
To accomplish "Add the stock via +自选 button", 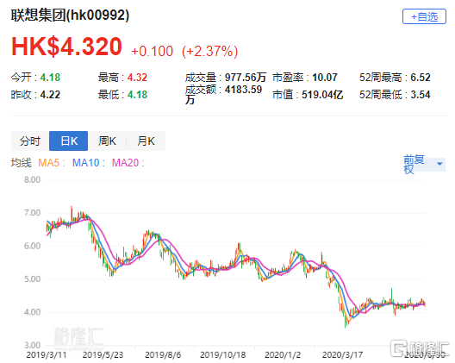I will tap(424, 16).
